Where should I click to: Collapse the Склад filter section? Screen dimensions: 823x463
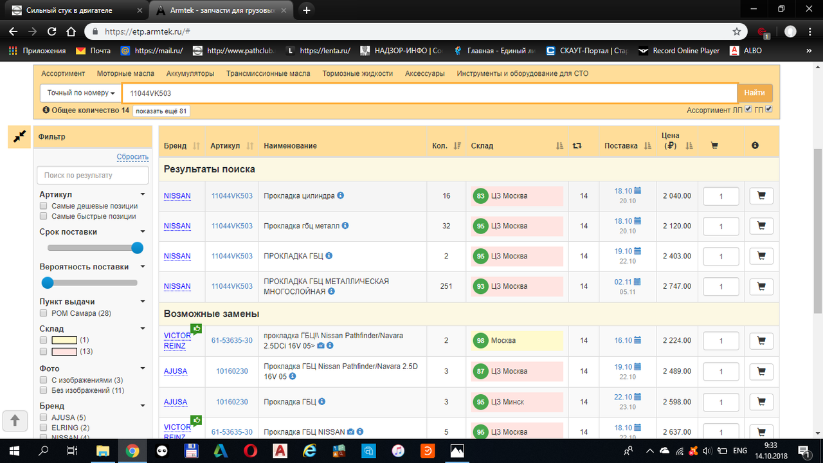[143, 329]
